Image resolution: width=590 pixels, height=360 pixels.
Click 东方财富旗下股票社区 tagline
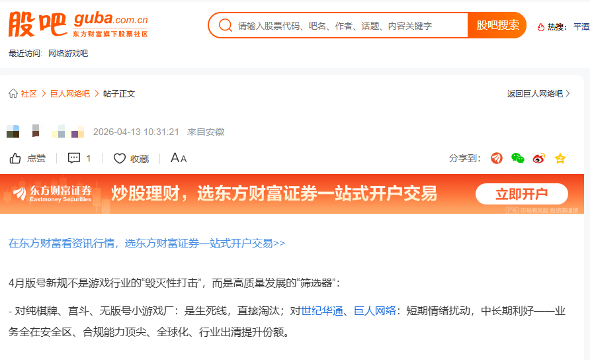coord(110,34)
